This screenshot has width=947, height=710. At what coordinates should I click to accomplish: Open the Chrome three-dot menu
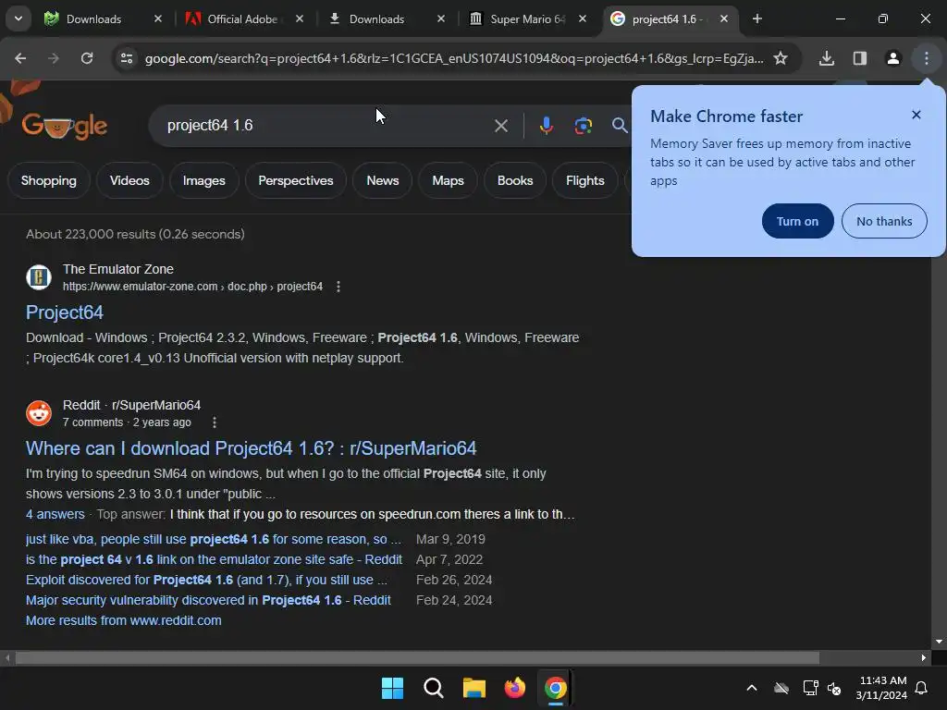click(x=926, y=58)
